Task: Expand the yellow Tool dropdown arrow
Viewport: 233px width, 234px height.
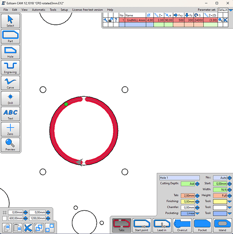Action: pyautogui.click(x=230, y=201)
